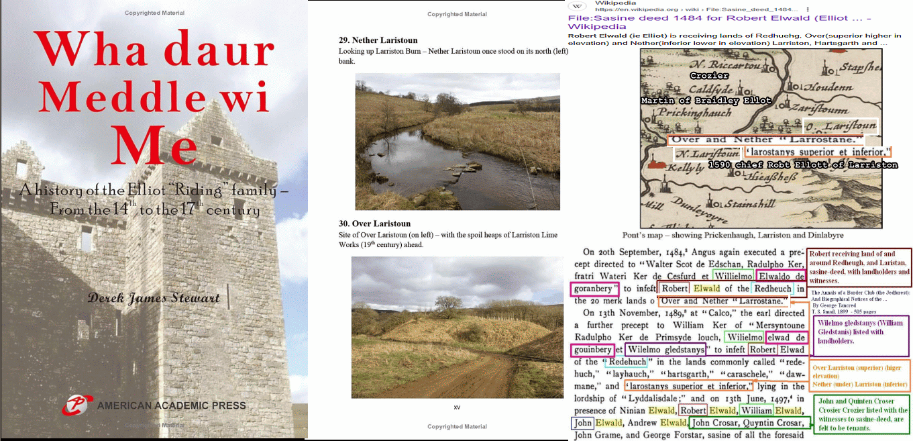Click the "30. Over Laristoun" heading
Image resolution: width=913 pixels, height=441 pixels.
tap(374, 224)
